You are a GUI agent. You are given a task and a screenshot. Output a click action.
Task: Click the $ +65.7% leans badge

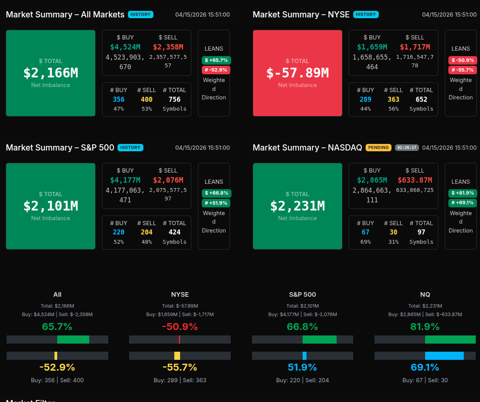pos(216,60)
